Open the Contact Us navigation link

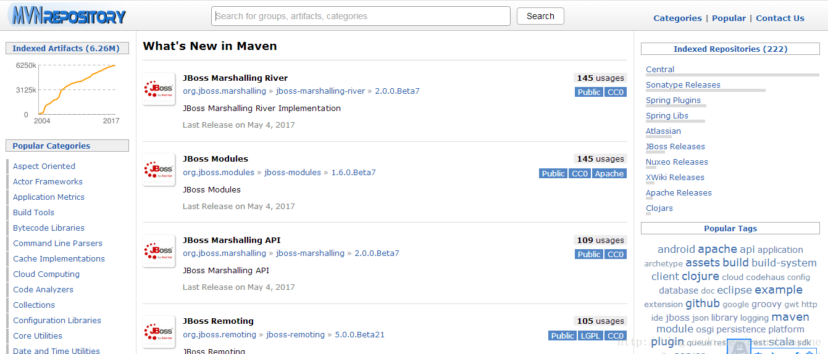point(780,18)
